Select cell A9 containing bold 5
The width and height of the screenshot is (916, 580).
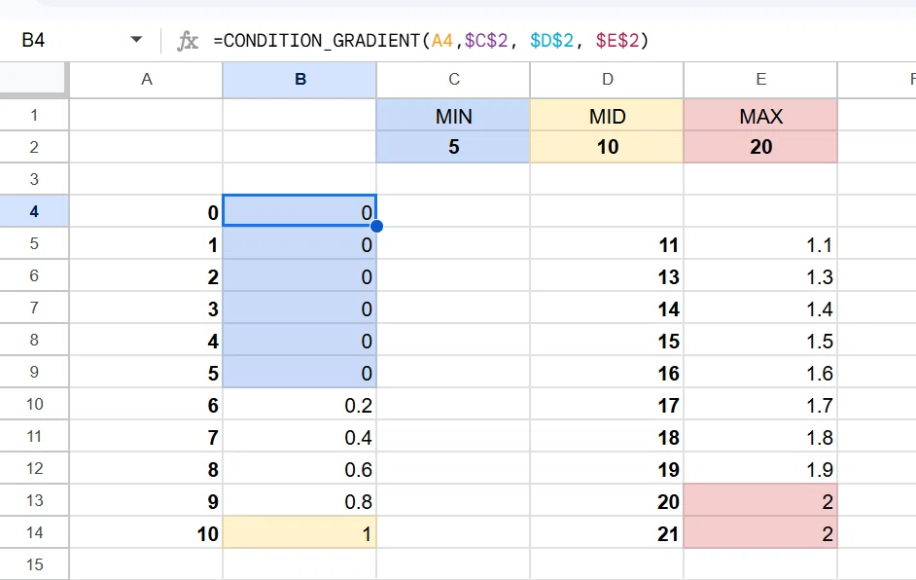[x=146, y=372]
